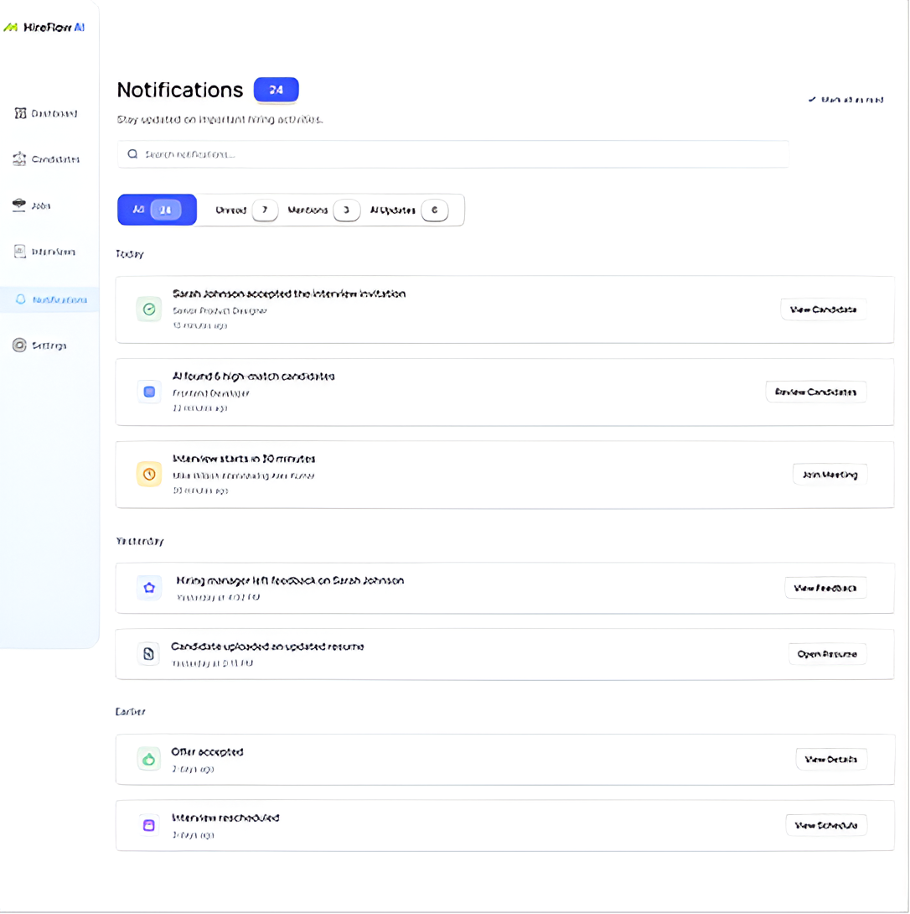The image size is (910, 914).
Task: Click the Settings gear icon
Action: click(x=19, y=345)
